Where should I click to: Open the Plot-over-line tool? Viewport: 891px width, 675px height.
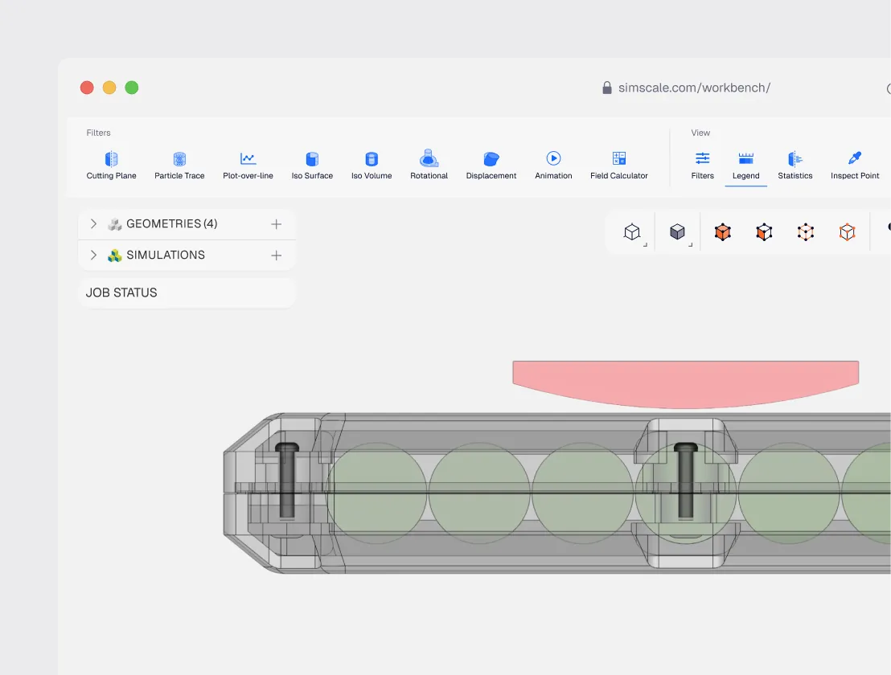(248, 166)
